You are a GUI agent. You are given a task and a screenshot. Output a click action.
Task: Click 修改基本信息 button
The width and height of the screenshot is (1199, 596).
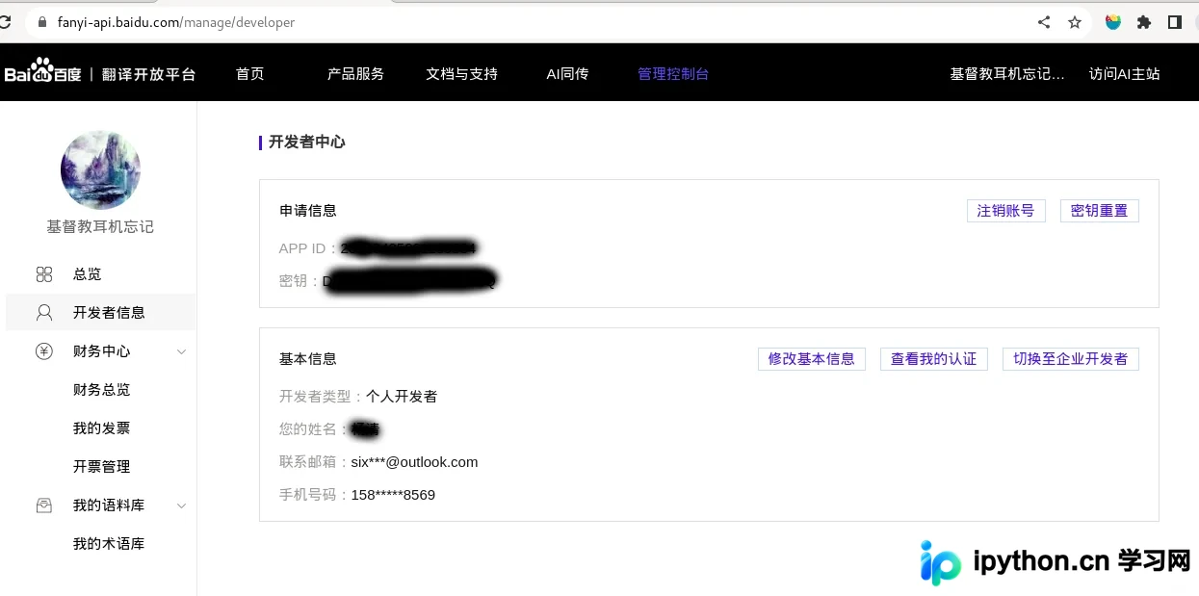pos(812,359)
